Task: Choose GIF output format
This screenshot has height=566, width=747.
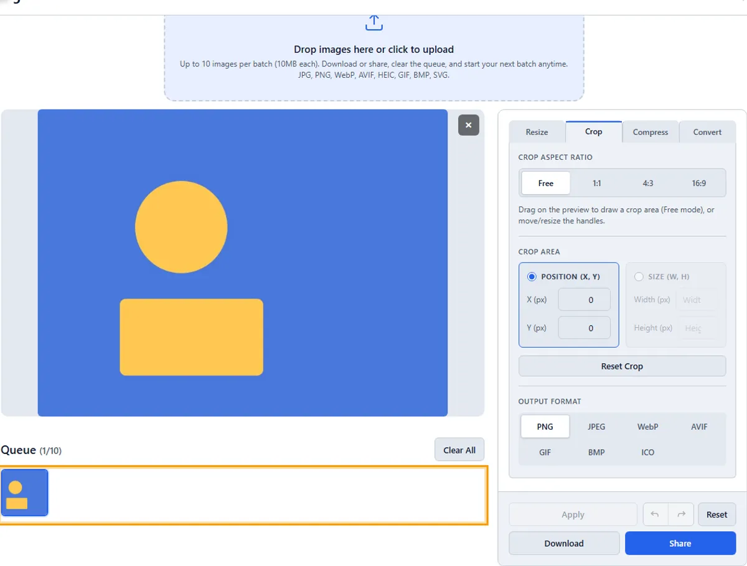Action: pos(545,452)
